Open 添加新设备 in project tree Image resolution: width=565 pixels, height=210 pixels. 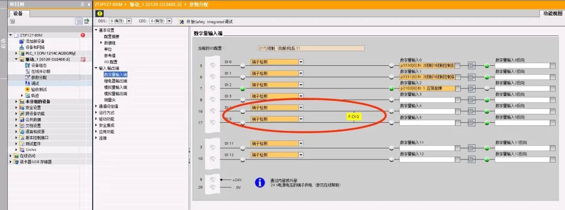coord(35,41)
